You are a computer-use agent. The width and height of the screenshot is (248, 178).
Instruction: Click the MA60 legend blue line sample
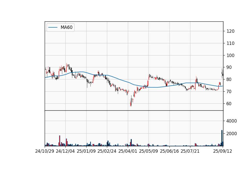click(x=53, y=27)
